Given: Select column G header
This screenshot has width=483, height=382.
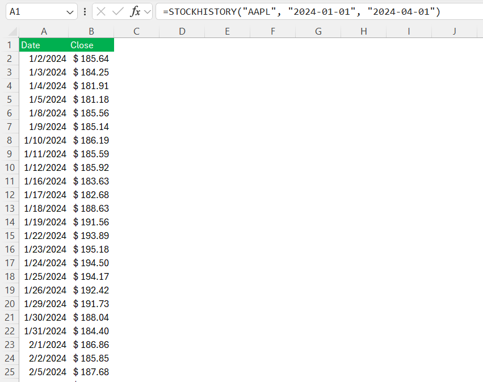Looking at the screenshot, I should click(x=318, y=31).
